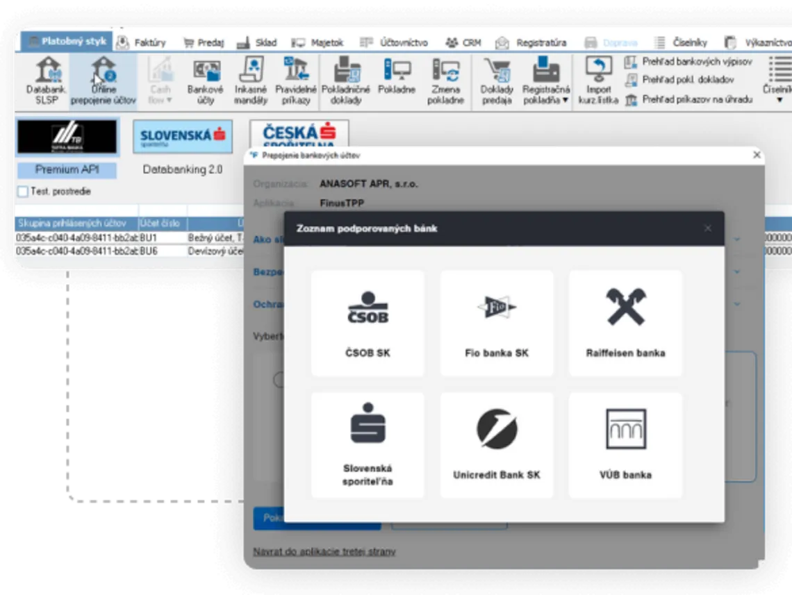Expand the 'Ako sl...' section chevron
The image size is (792, 595).
pyautogui.click(x=737, y=240)
